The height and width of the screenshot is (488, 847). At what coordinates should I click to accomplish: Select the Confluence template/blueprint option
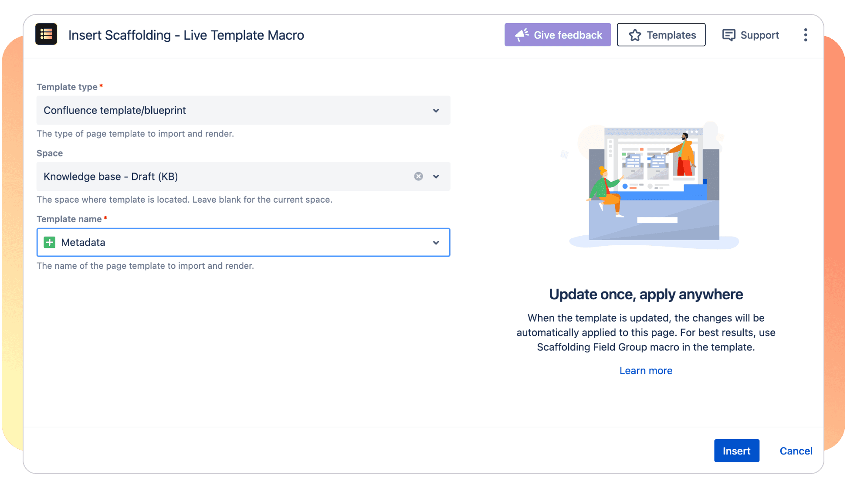(243, 110)
